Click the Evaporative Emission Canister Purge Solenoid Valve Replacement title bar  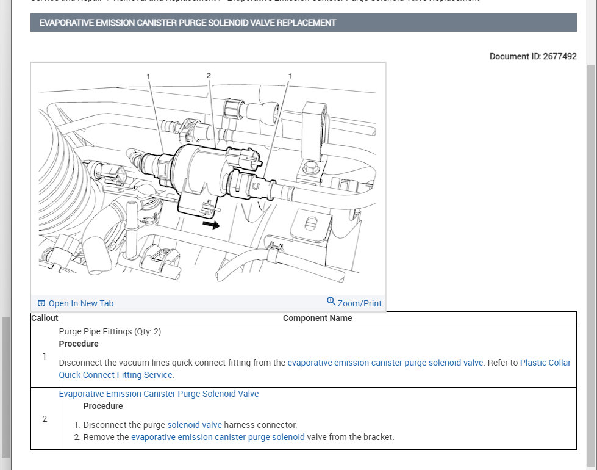tap(304, 23)
